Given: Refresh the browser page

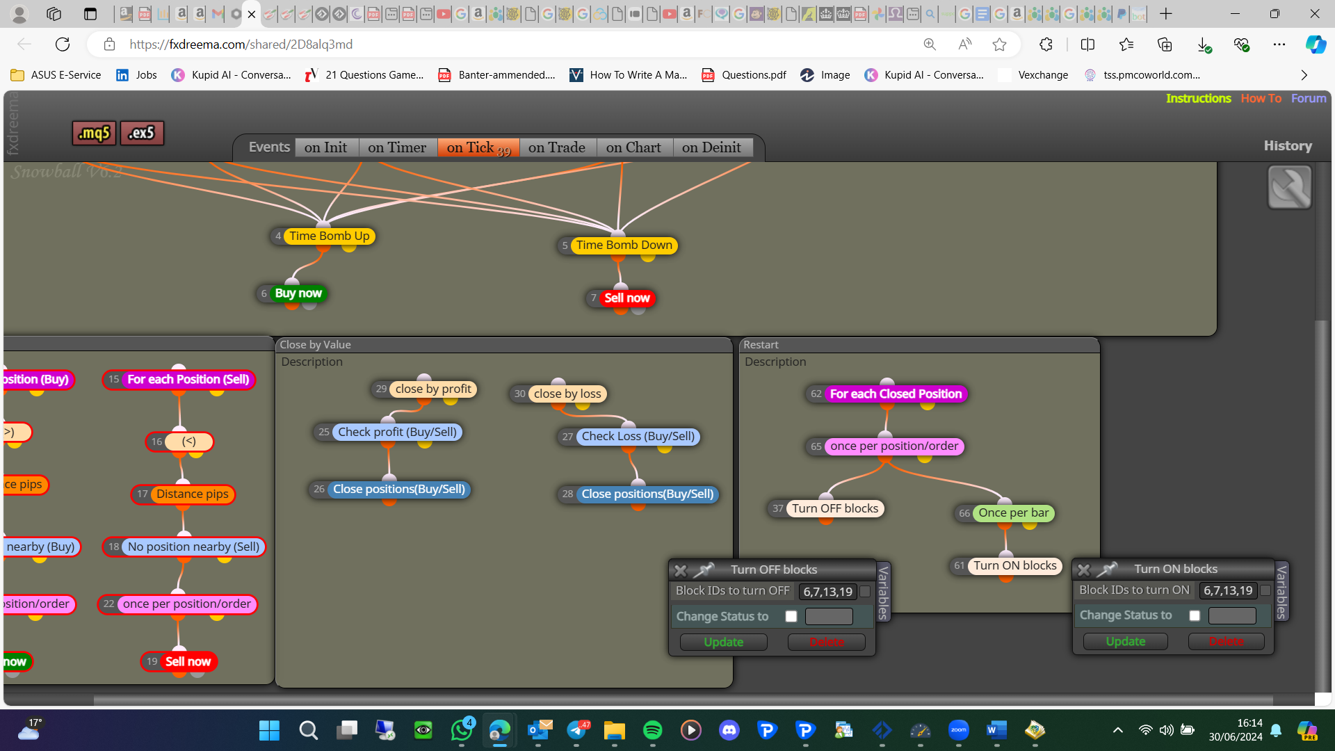Looking at the screenshot, I should [63, 45].
